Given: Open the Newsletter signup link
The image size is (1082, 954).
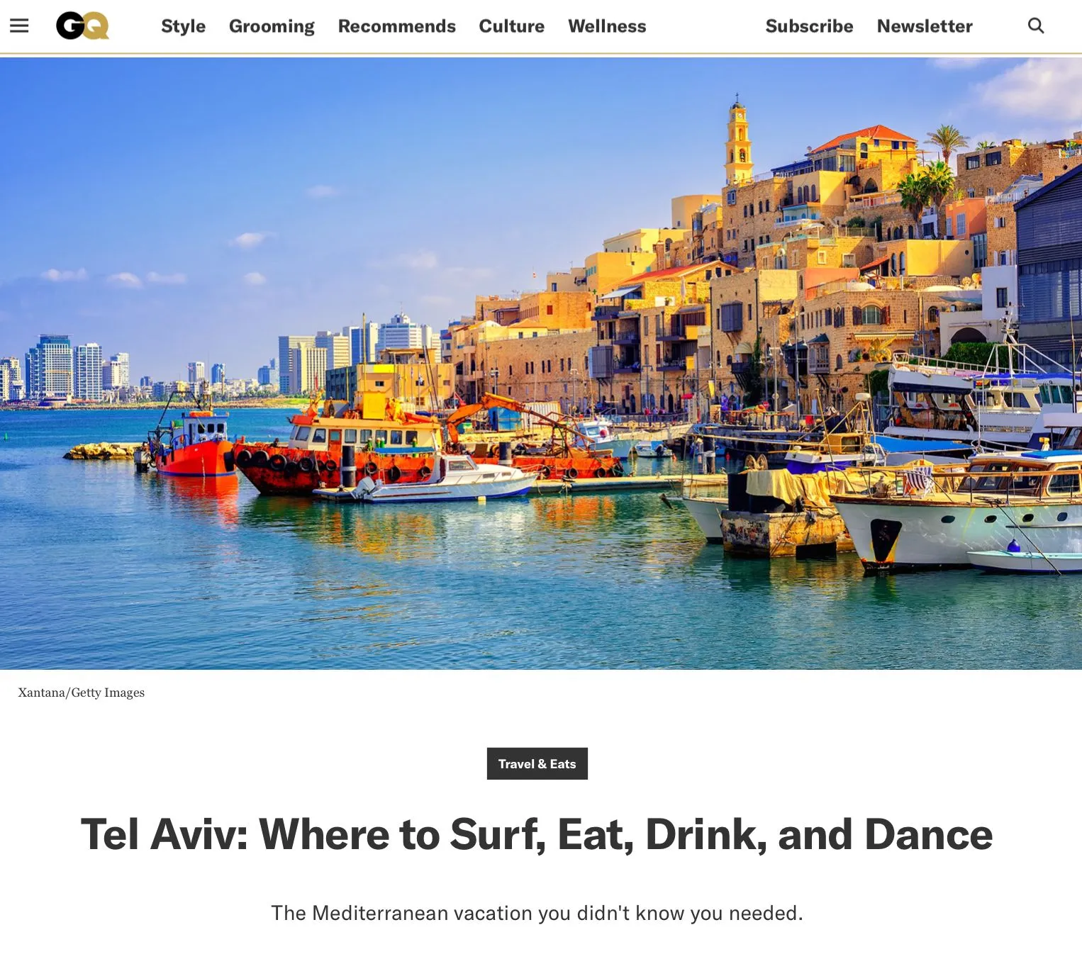Looking at the screenshot, I should point(925,26).
